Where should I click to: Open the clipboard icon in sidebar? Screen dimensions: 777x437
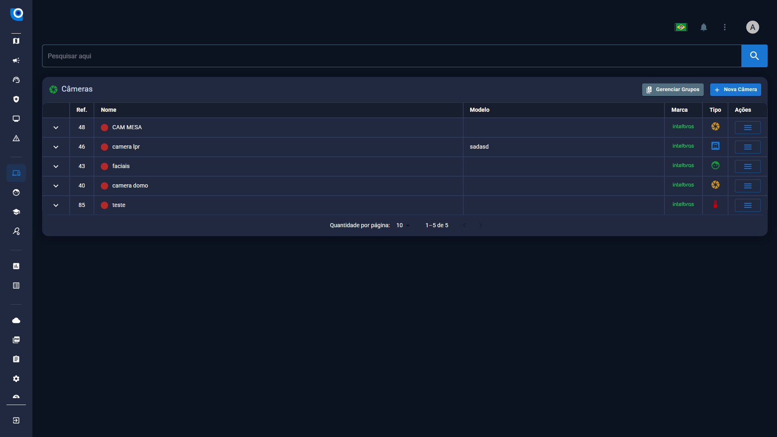pos(16,359)
